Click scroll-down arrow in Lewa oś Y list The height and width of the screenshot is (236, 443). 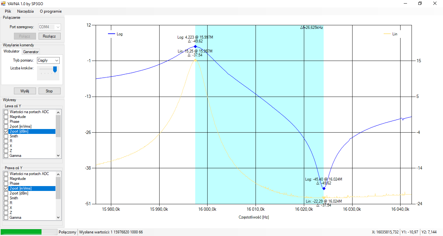(58, 156)
